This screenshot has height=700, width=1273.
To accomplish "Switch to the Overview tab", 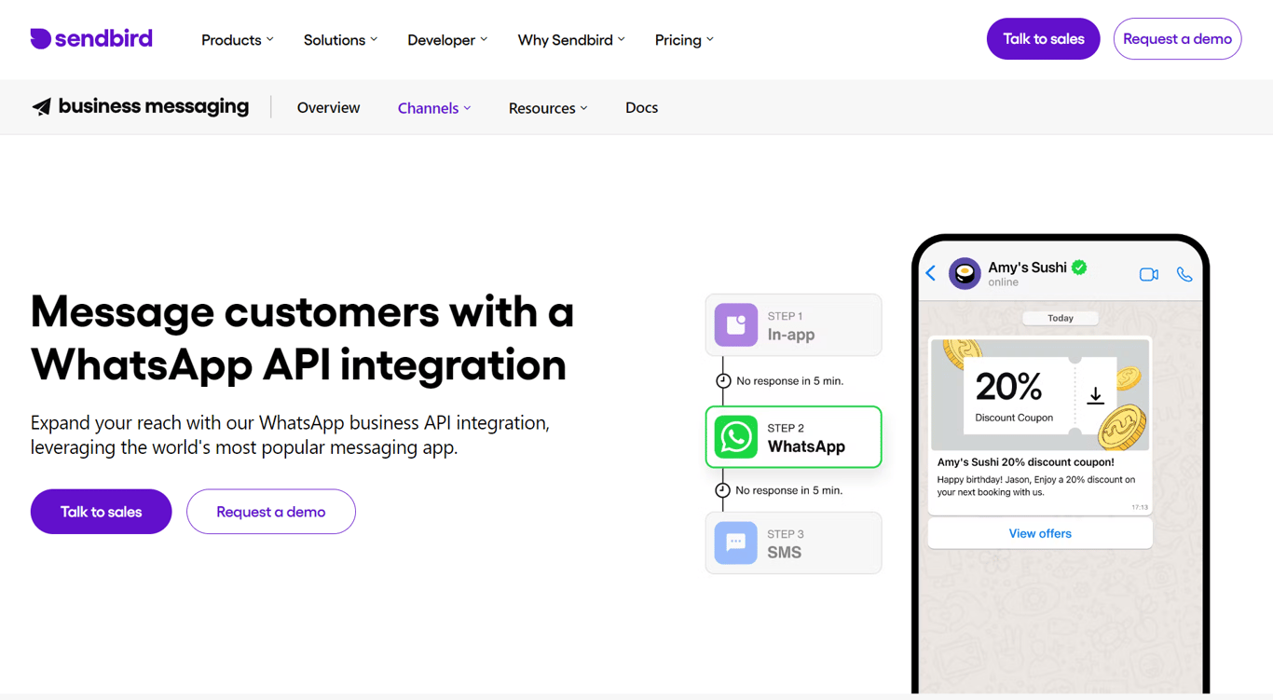I will (328, 107).
